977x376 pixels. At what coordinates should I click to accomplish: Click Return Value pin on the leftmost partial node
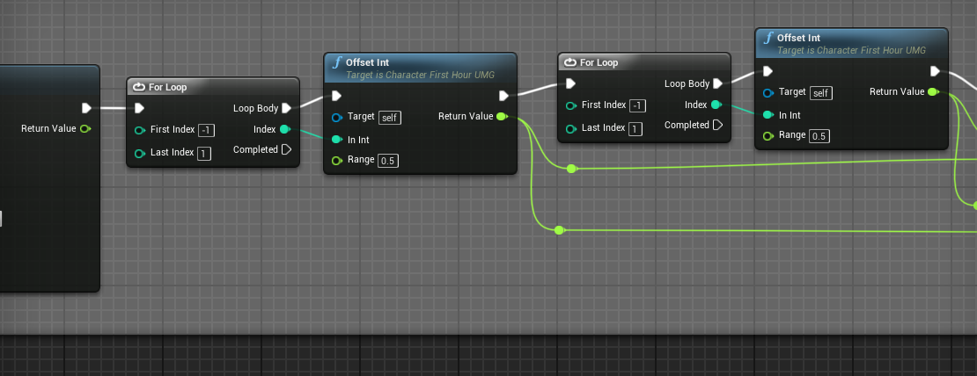[84, 129]
